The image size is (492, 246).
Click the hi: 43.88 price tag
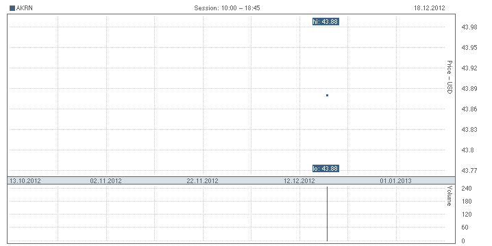(x=325, y=22)
